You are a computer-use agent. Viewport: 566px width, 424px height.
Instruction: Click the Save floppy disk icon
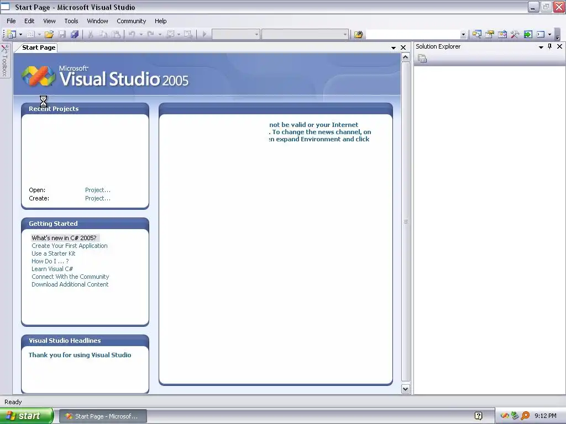[x=62, y=34]
